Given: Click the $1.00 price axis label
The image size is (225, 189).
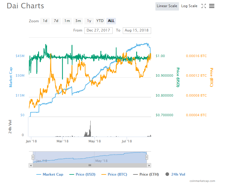Looking at the screenshot, I should coord(160,56).
